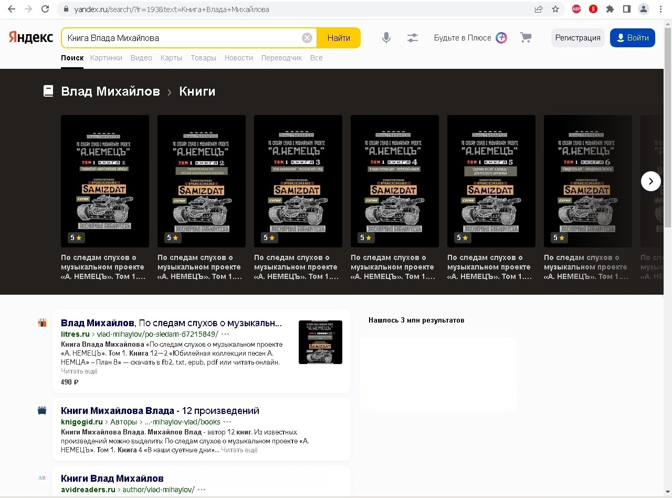Switch to Картинки tab

pyautogui.click(x=106, y=58)
